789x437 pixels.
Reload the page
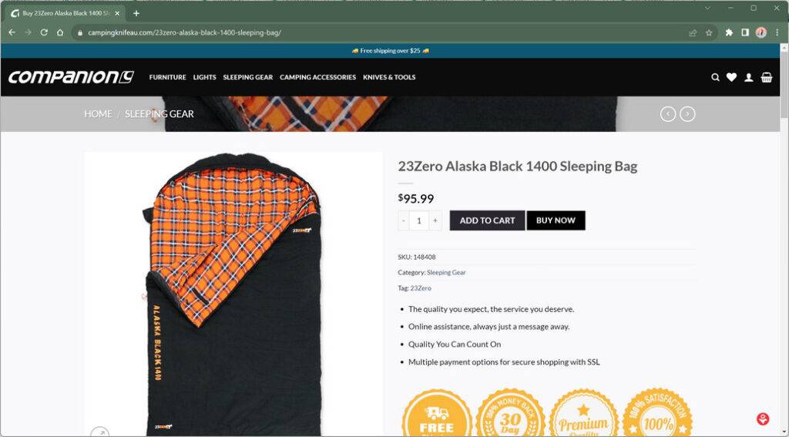click(44, 32)
